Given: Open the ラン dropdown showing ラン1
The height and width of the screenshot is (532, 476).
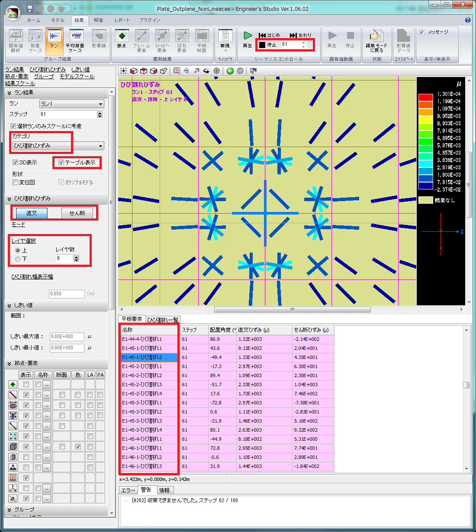Looking at the screenshot, I should coord(72,104).
